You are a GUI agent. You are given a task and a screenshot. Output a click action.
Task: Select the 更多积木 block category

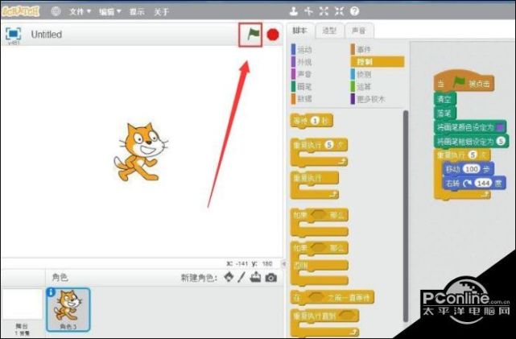tap(368, 99)
